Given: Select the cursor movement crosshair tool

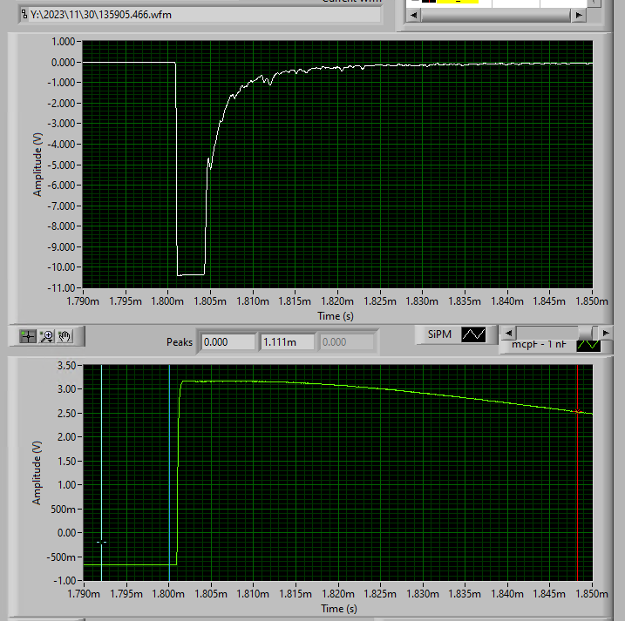Looking at the screenshot, I should coord(28,336).
